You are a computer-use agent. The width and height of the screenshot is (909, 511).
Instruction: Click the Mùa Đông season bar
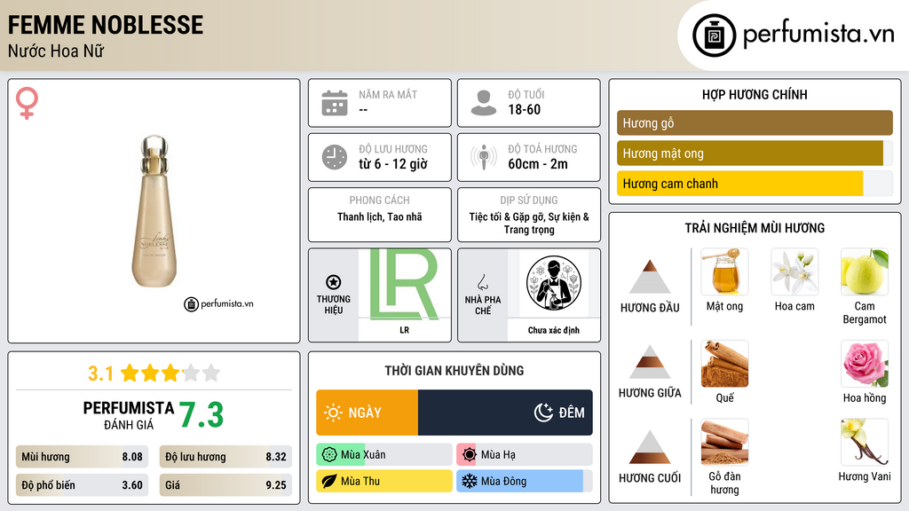(525, 481)
